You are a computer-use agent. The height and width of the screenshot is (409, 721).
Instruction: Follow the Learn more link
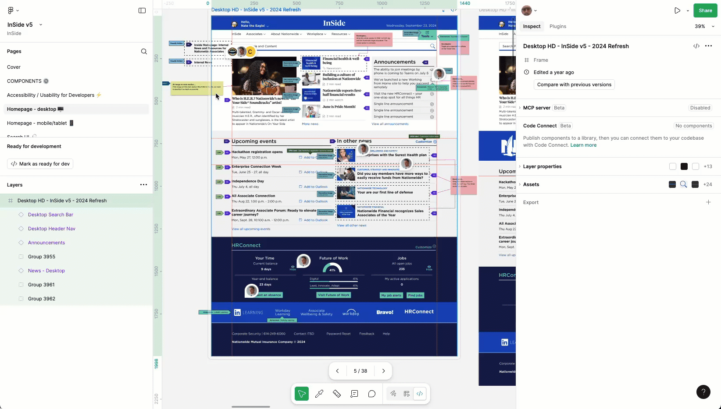point(583,145)
